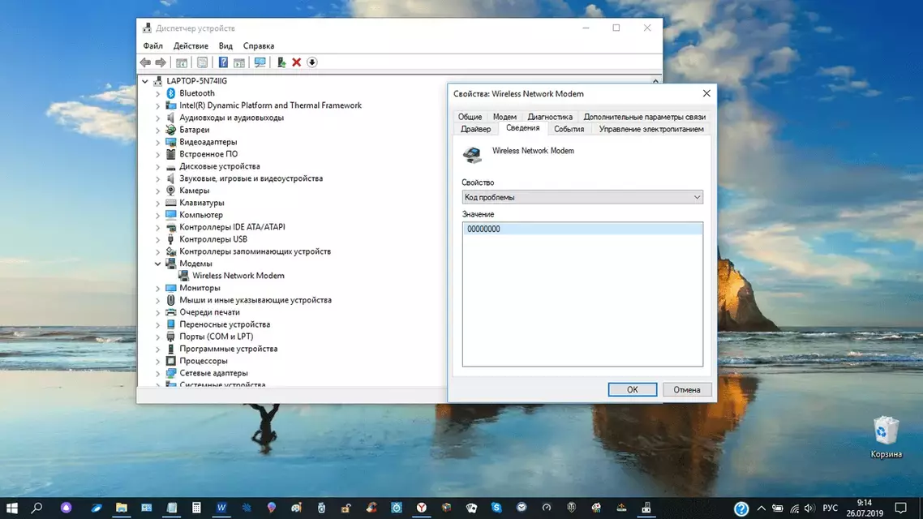Launch Skype from the taskbar
This screenshot has height=519, width=923.
point(496,507)
